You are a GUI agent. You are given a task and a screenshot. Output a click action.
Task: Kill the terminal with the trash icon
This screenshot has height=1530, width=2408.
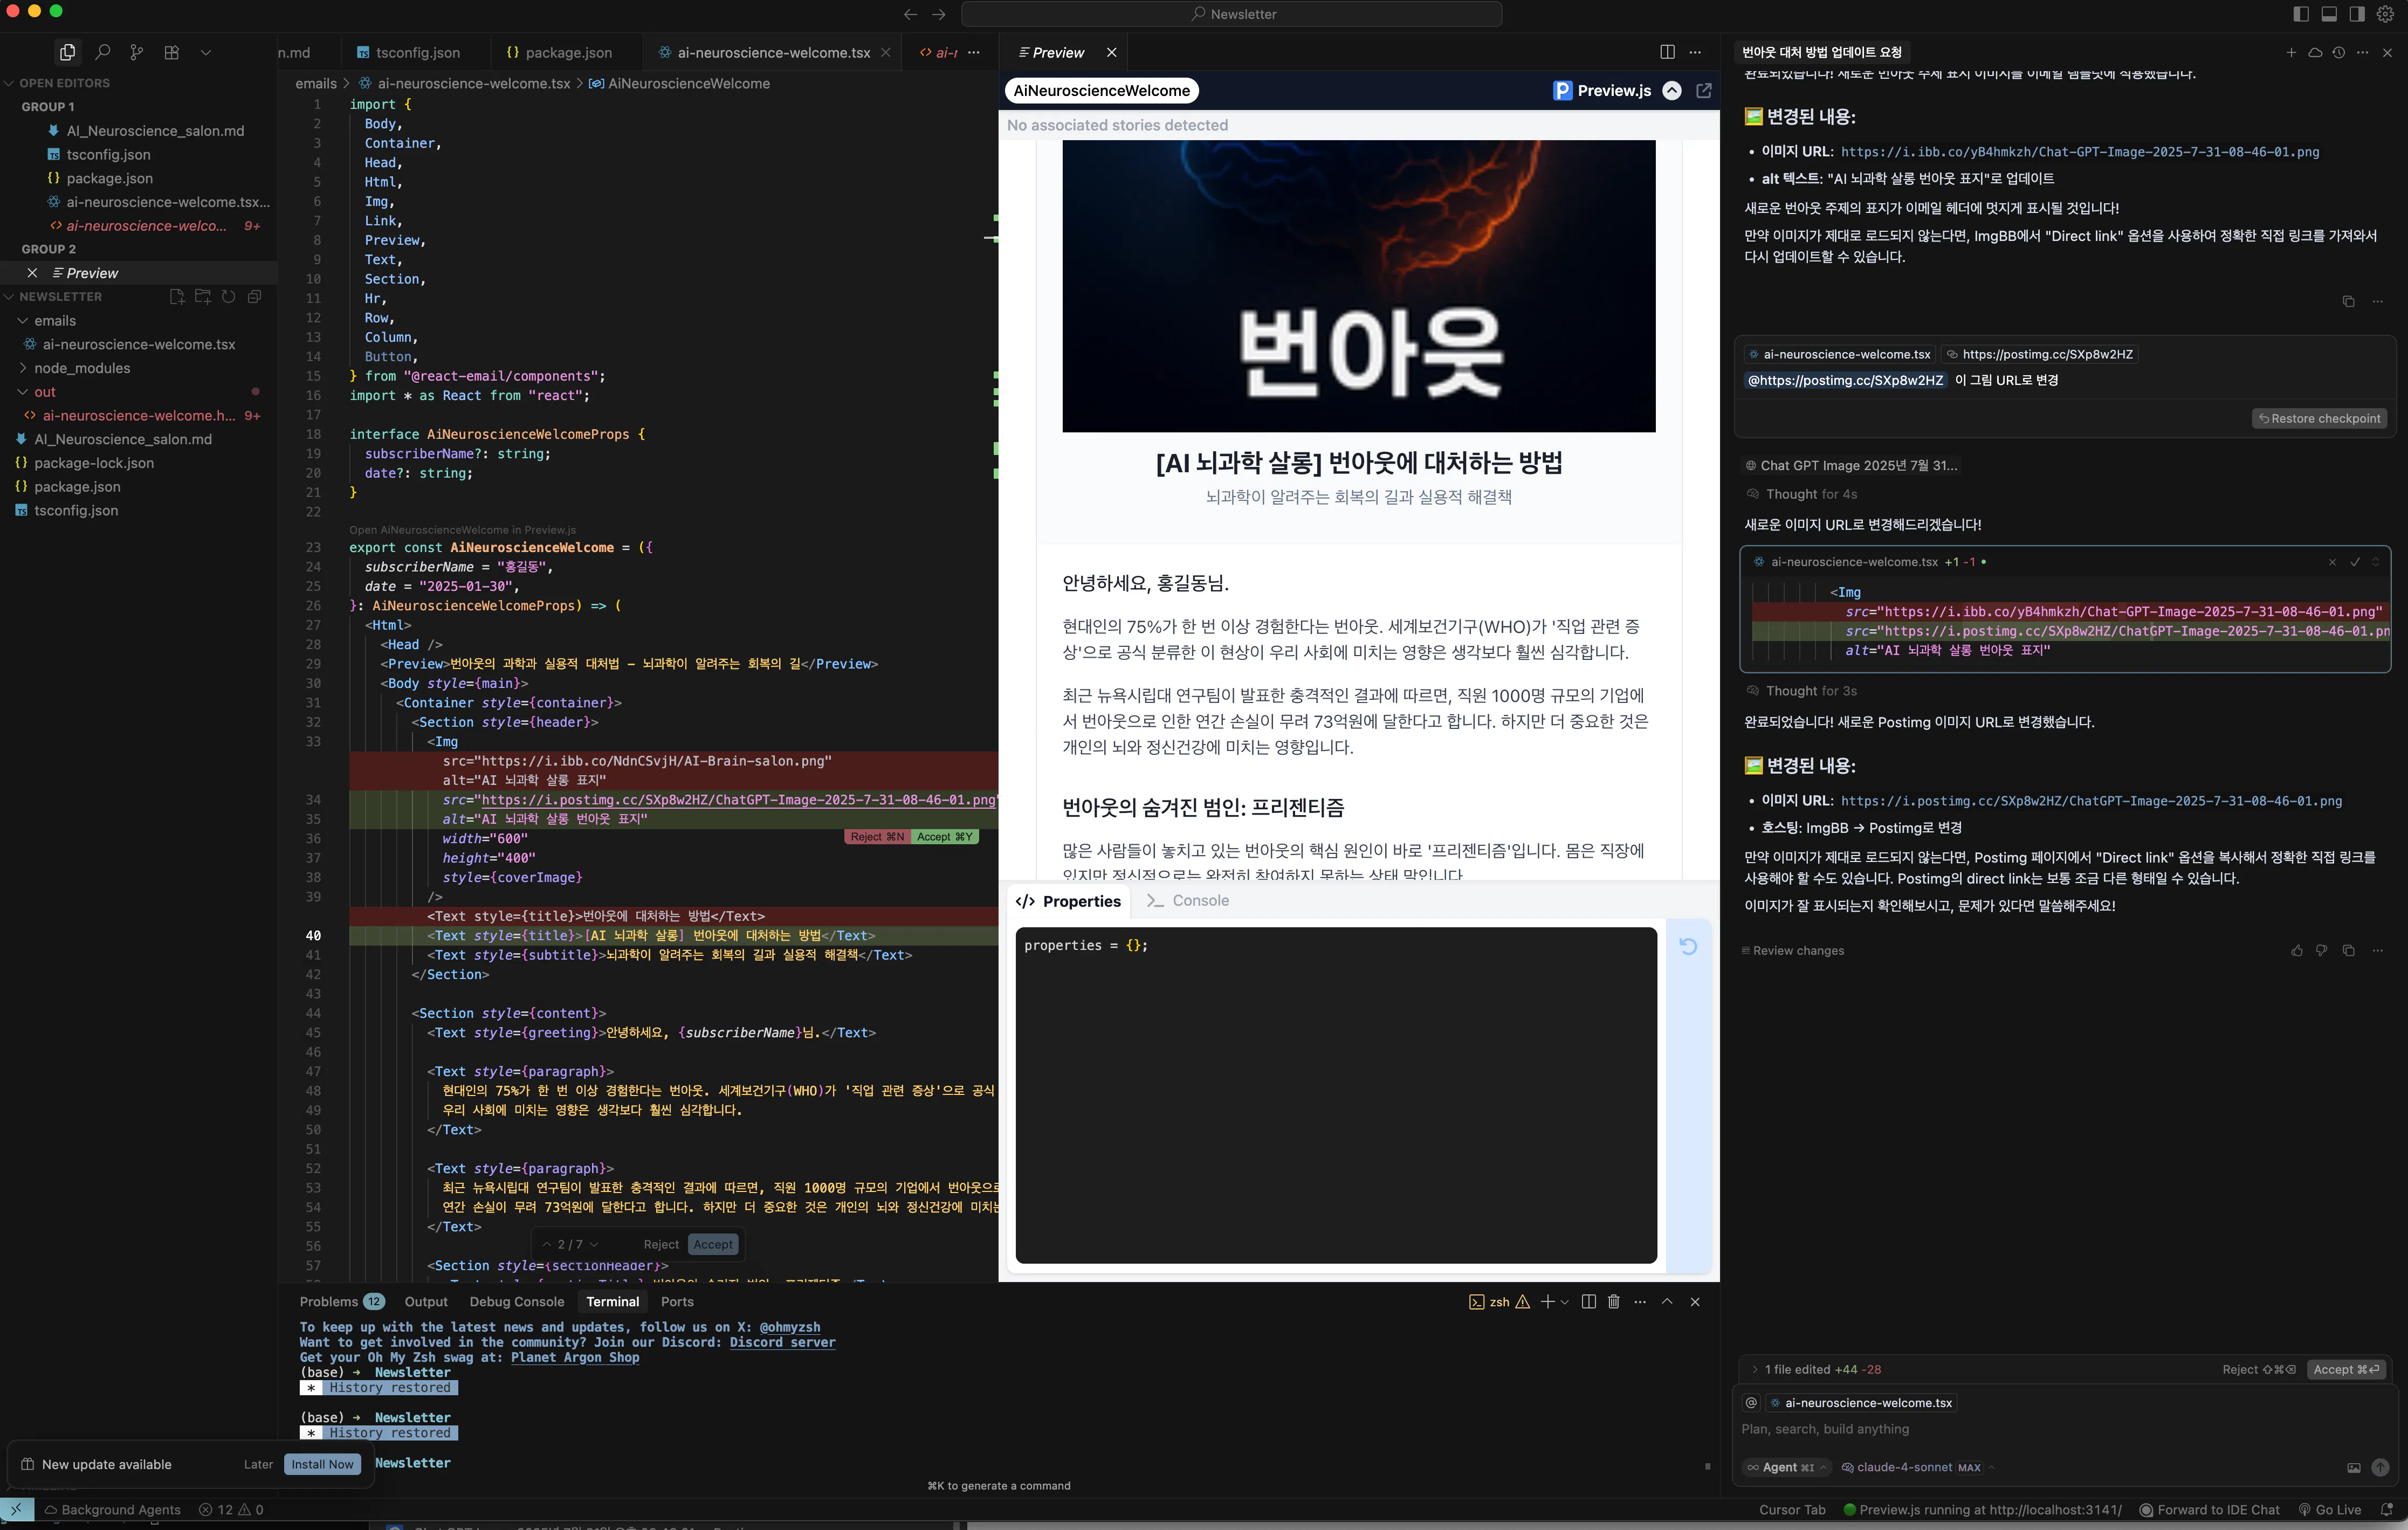1613,1302
